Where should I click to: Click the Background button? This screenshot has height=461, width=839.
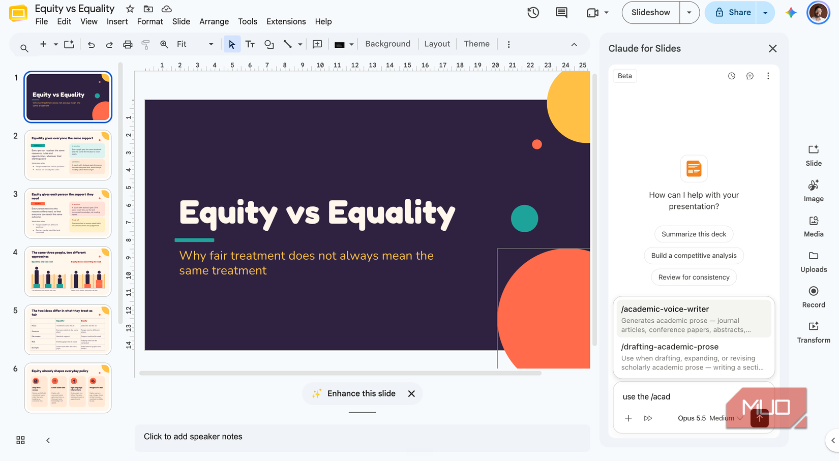coord(387,44)
